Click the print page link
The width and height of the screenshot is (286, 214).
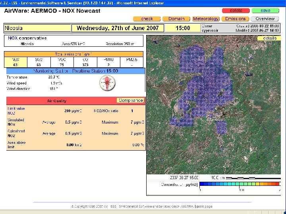coord(204,206)
